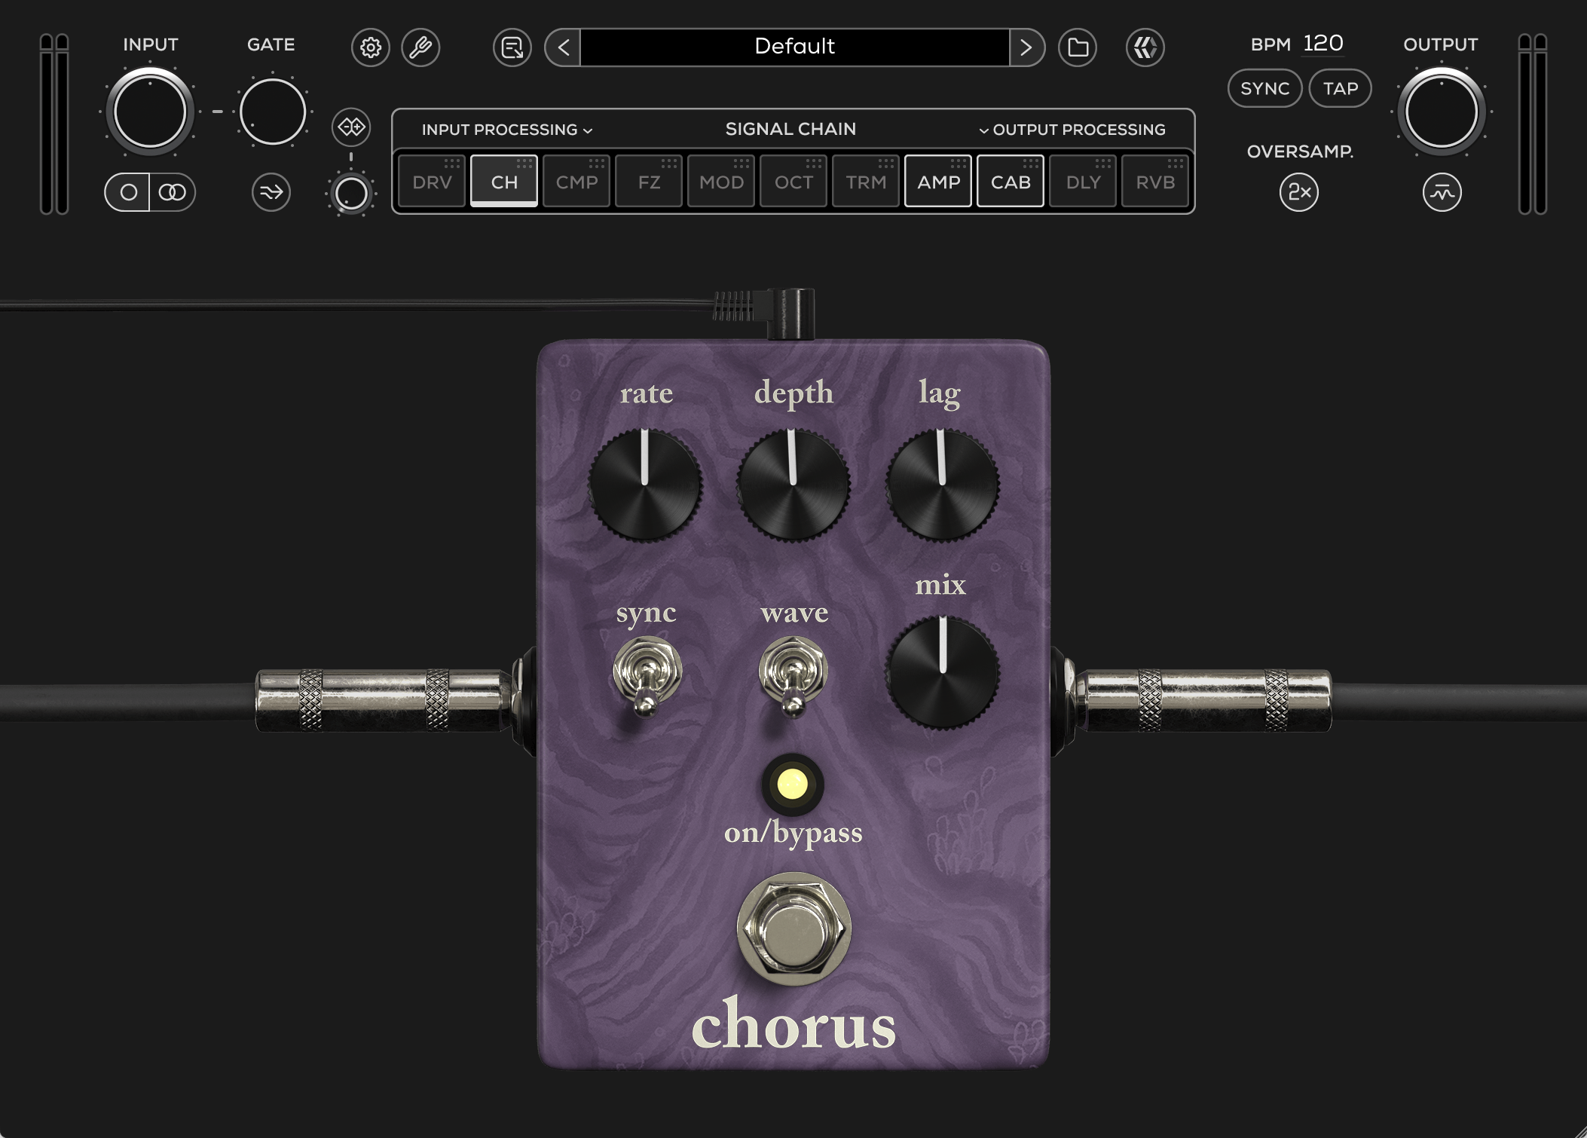1587x1138 pixels.
Task: Select the DRV slot in signal chain
Action: (x=432, y=181)
